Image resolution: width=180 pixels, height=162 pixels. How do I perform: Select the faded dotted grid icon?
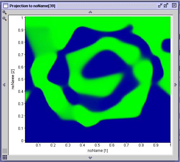(x=5, y=151)
